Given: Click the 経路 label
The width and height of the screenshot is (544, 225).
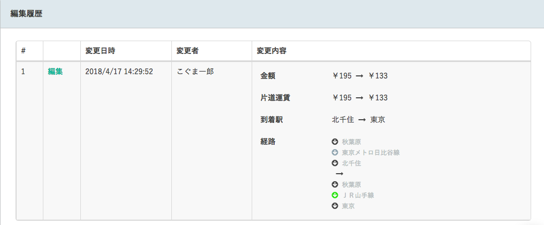Looking at the screenshot, I should tap(268, 142).
